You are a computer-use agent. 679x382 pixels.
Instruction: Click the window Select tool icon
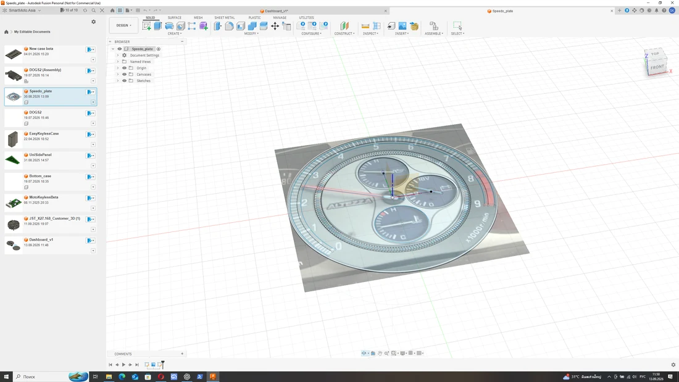(457, 25)
